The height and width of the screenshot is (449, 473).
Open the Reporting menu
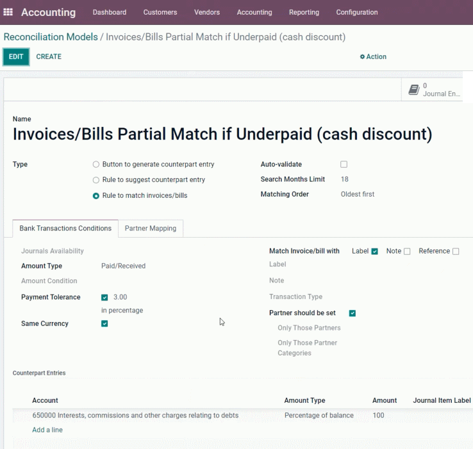click(304, 12)
